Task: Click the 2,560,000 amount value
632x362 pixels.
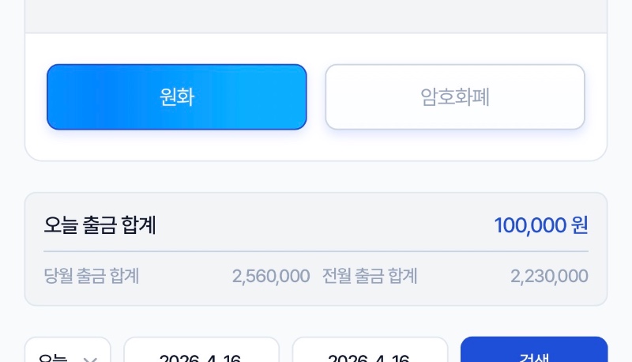Action: (271, 276)
